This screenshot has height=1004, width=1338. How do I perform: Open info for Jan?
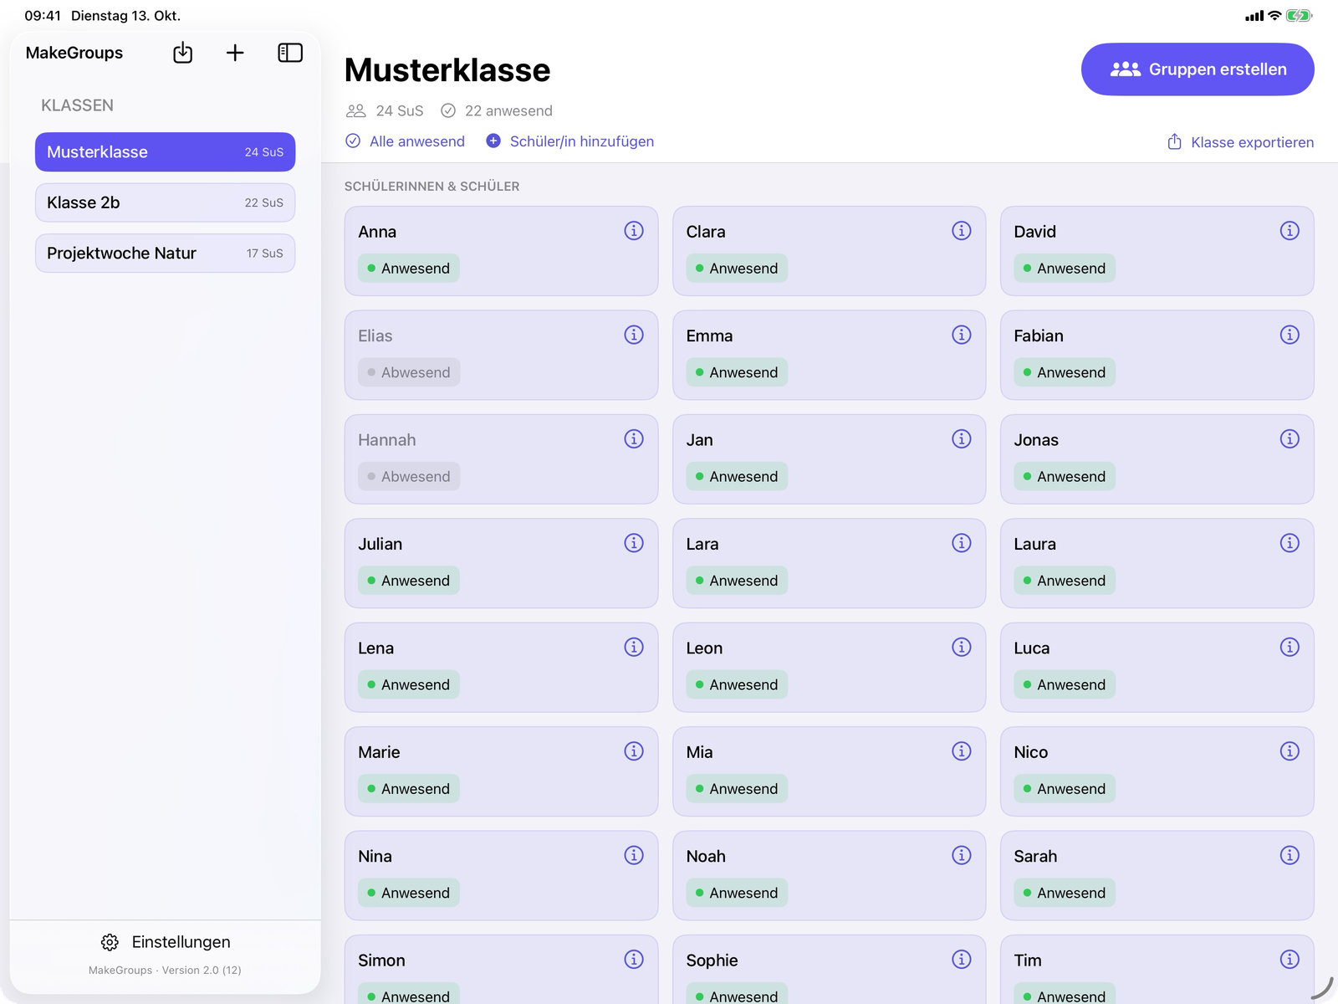[x=962, y=439]
